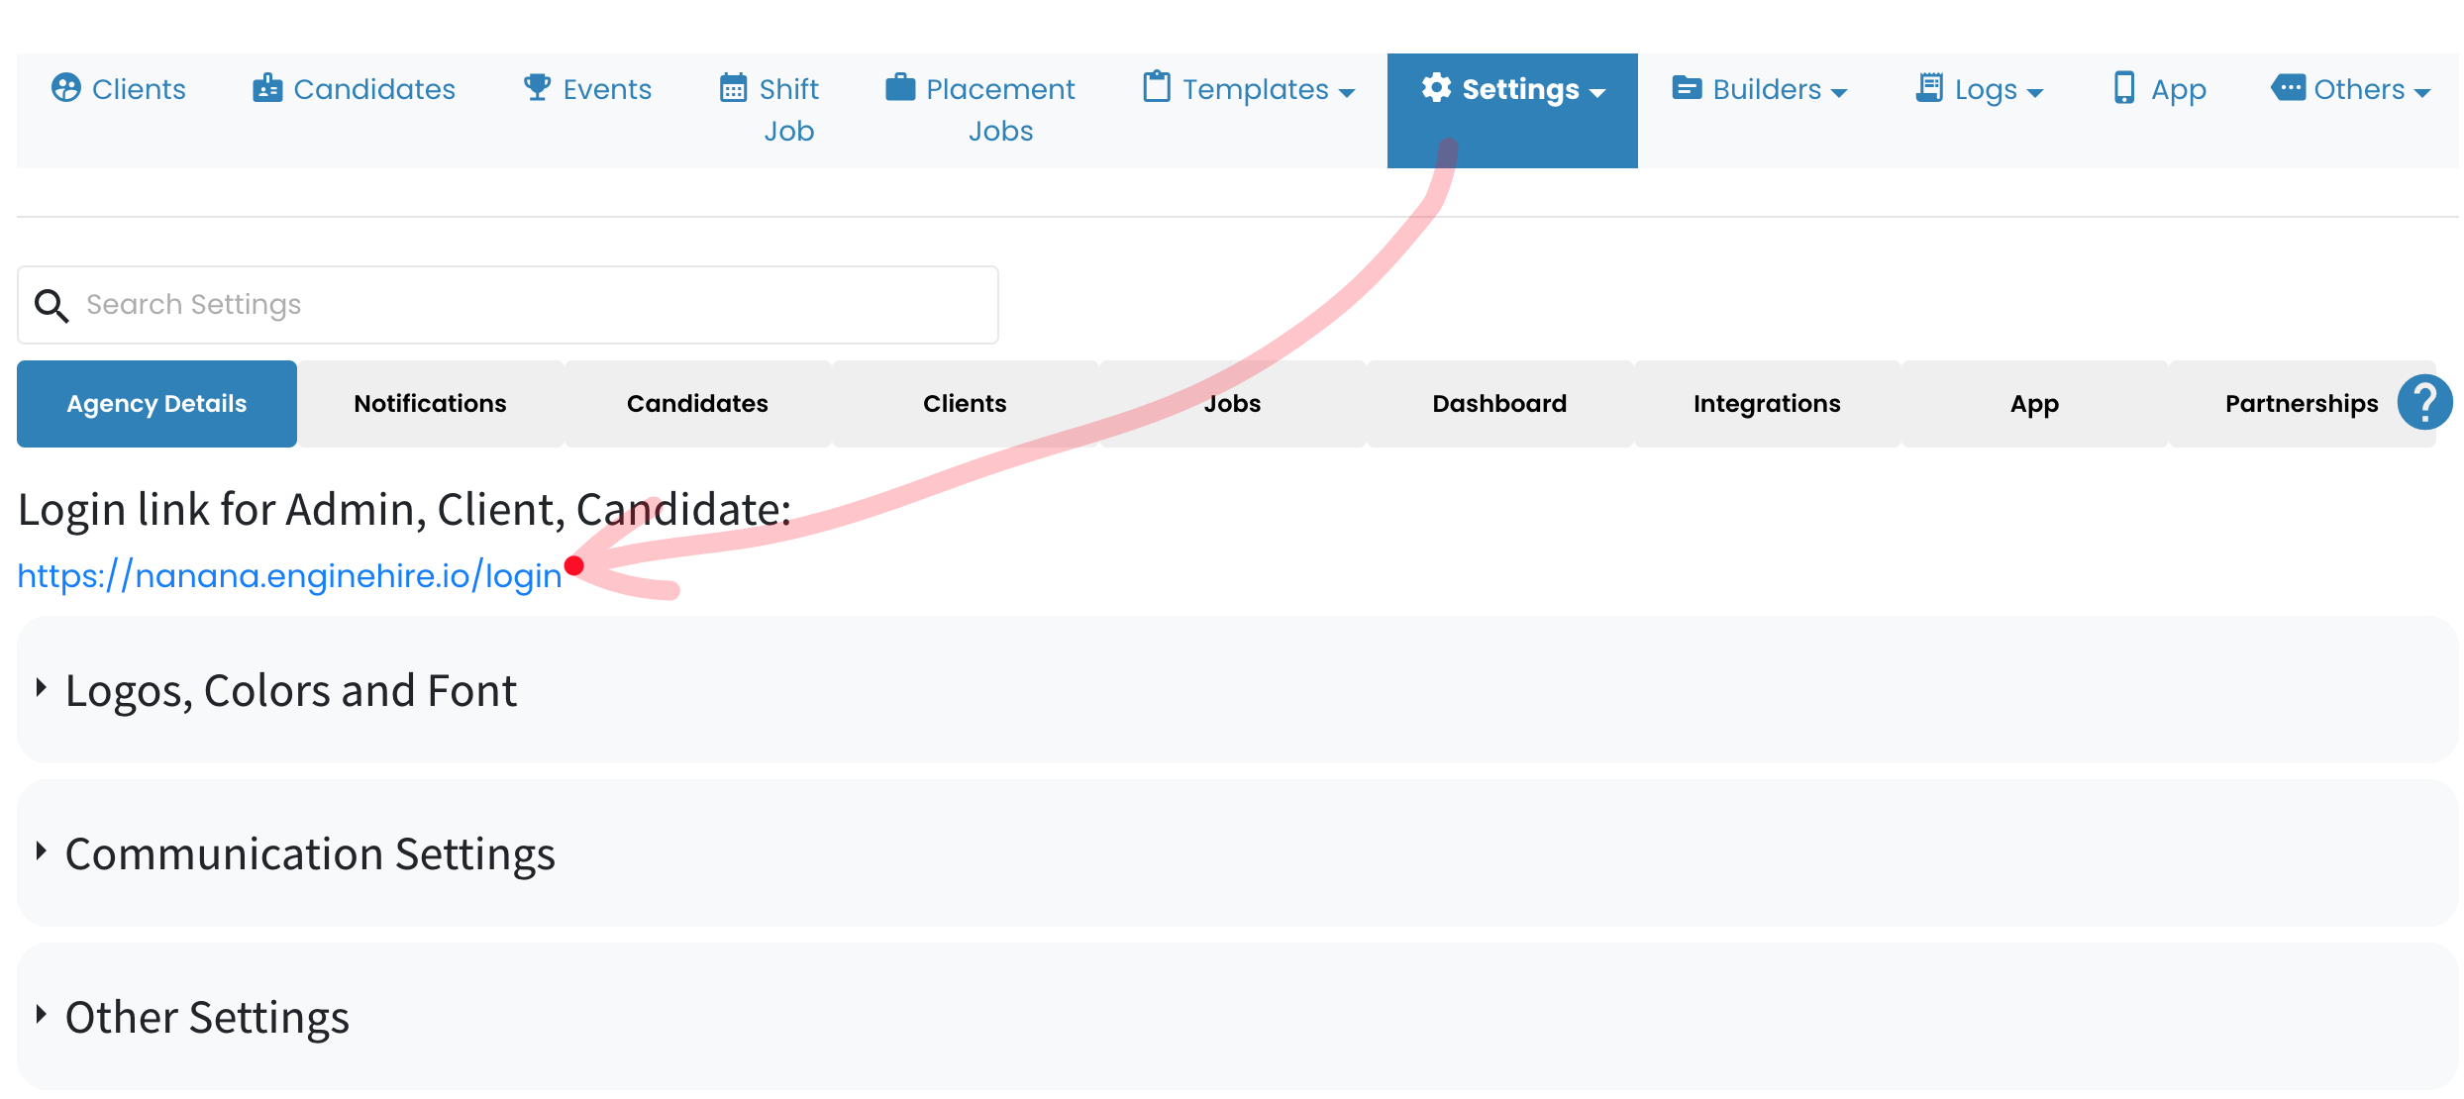Click the Builders folder icon

tap(1687, 88)
